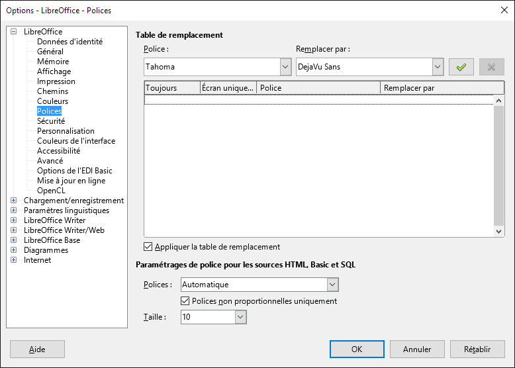
Task: Click the DejaVu Sans input field
Action: 364,67
